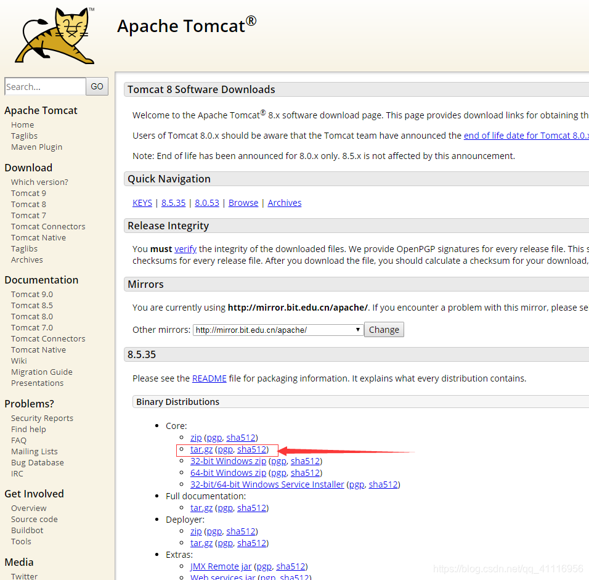Image resolution: width=589 pixels, height=580 pixels.
Task: Open Presentations sidebar link
Action: (x=37, y=383)
